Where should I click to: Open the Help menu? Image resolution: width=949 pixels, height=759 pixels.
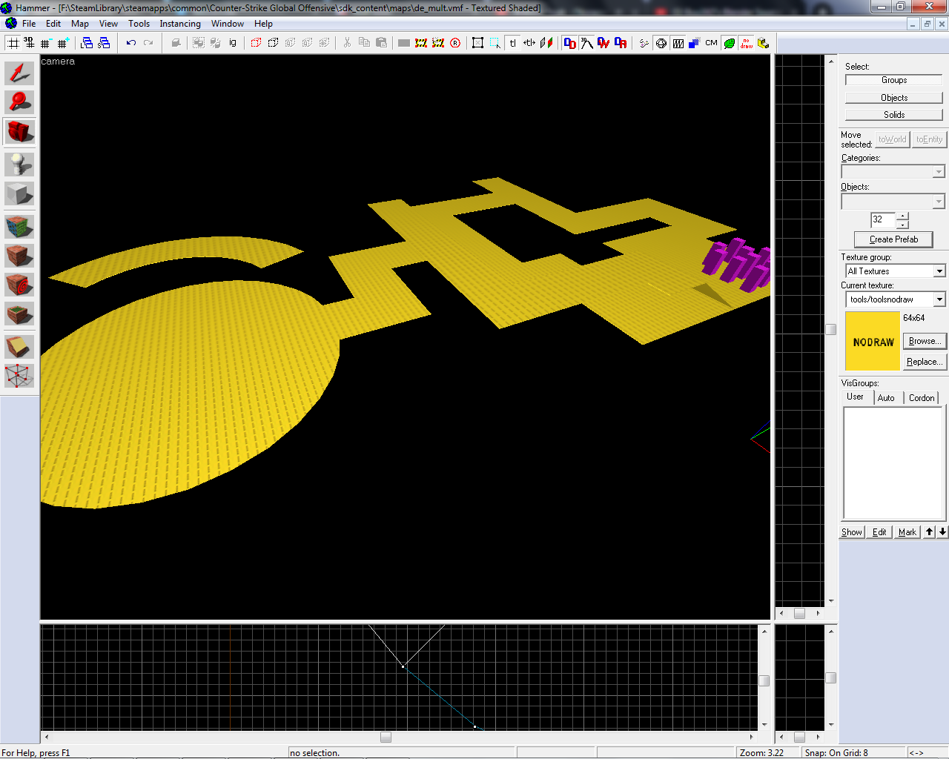pyautogui.click(x=263, y=24)
